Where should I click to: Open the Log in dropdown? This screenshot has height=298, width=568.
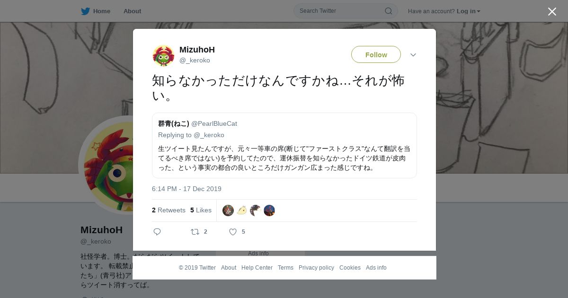(468, 11)
